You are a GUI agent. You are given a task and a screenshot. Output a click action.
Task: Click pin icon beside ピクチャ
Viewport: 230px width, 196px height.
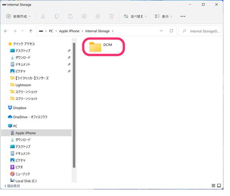69,71
